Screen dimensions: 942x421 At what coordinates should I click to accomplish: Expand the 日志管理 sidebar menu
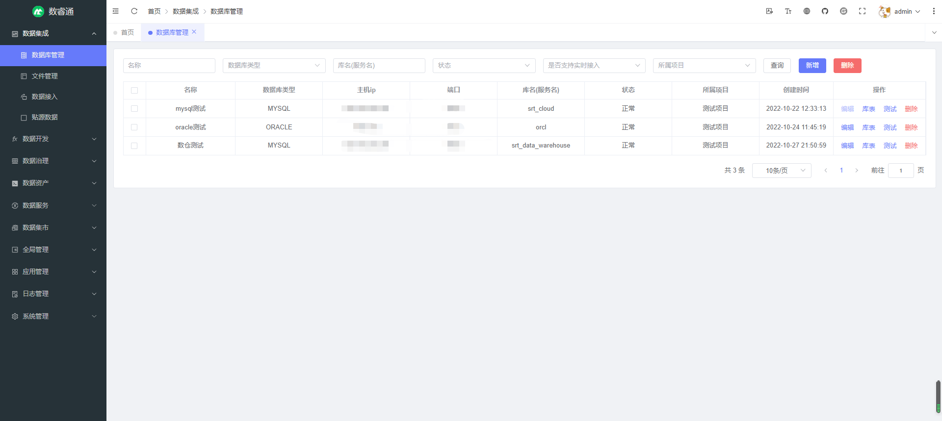53,294
